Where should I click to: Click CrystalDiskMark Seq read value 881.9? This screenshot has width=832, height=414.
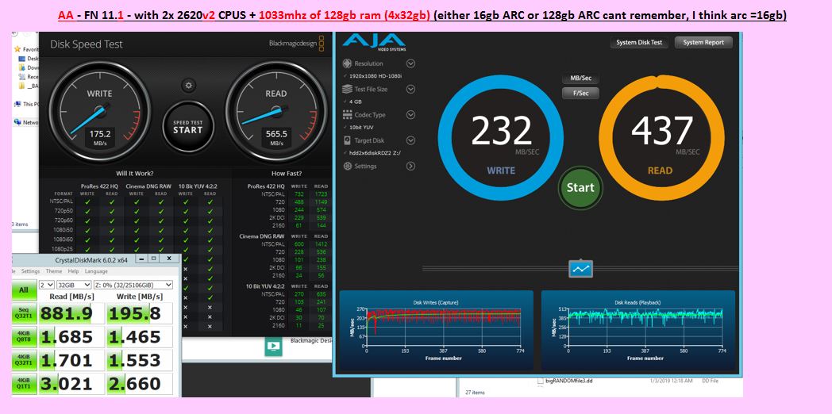click(71, 314)
